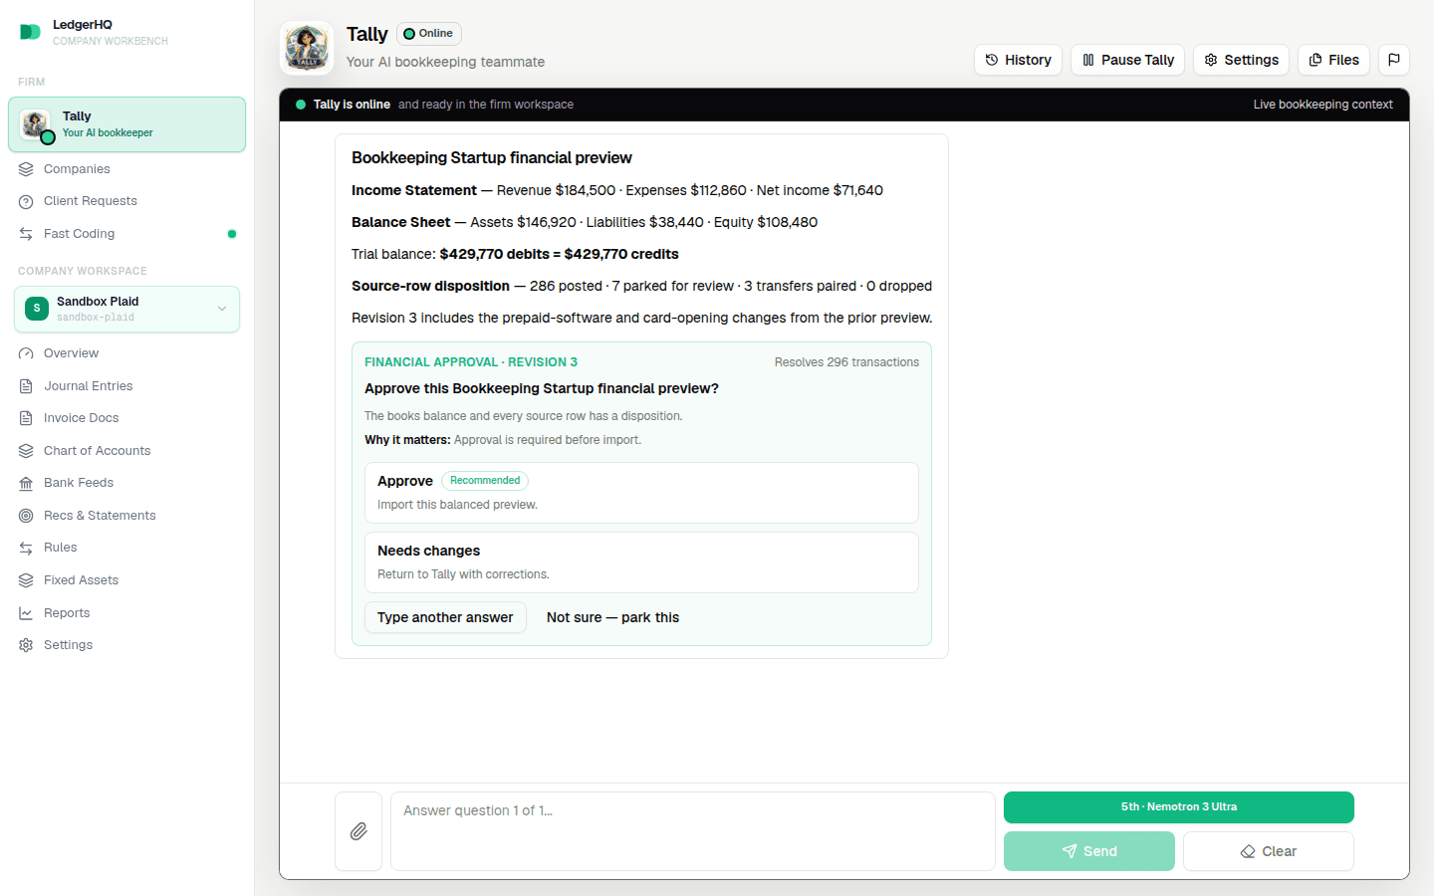This screenshot has width=1434, height=896.
Task: Open Files panel
Action: (x=1333, y=60)
